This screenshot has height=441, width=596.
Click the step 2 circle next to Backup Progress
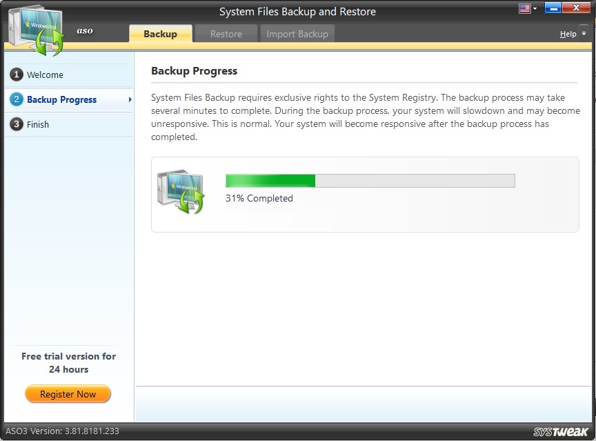point(17,99)
